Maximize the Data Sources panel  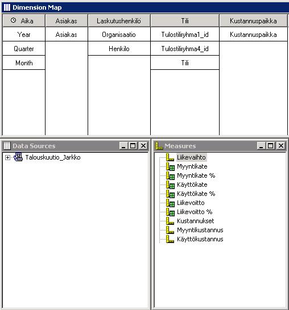click(x=133, y=146)
